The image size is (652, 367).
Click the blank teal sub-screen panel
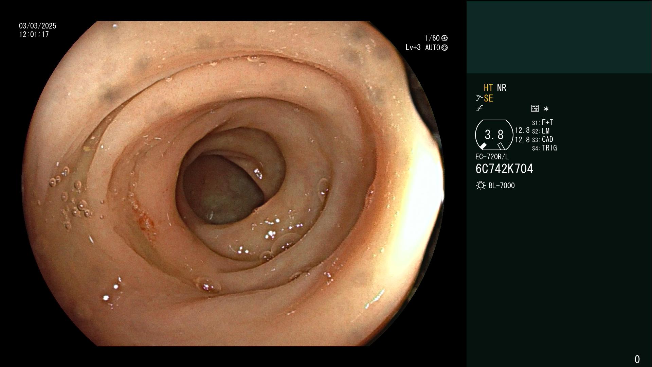(559, 37)
